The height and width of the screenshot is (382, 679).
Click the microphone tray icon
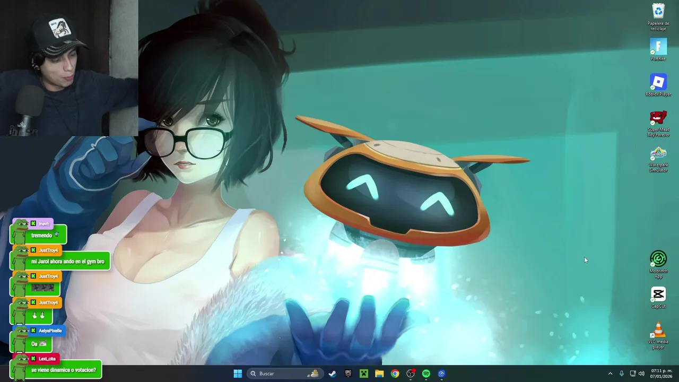coord(622,374)
